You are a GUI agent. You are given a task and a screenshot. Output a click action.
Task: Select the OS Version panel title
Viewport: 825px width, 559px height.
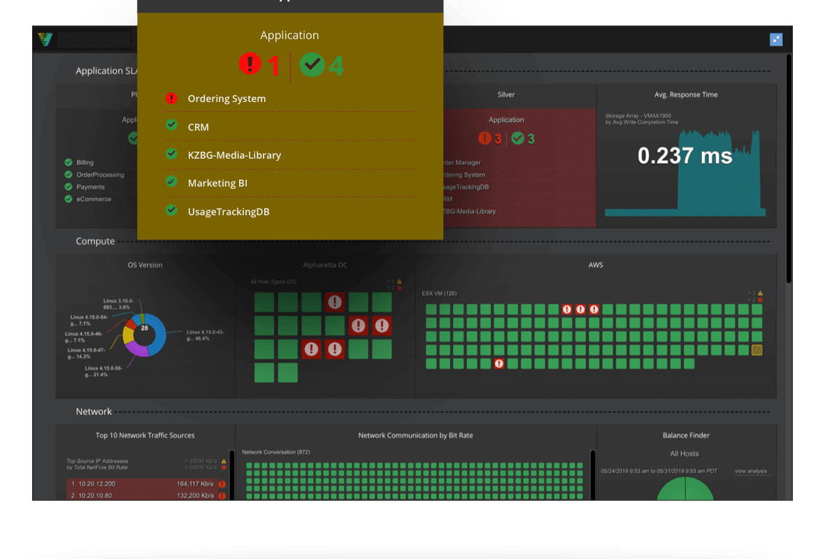[145, 265]
